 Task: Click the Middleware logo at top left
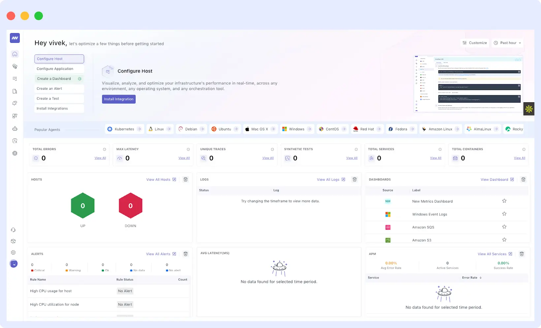tap(15, 38)
